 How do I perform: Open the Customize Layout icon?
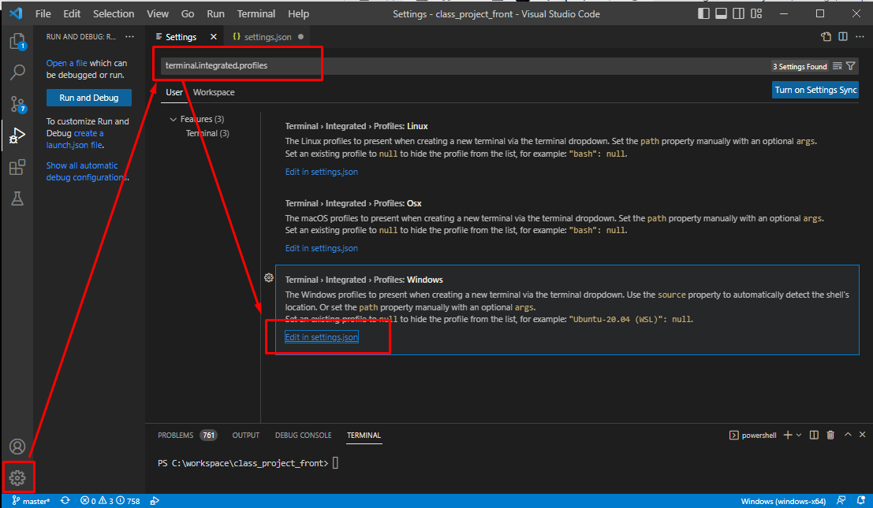pyautogui.click(x=756, y=13)
